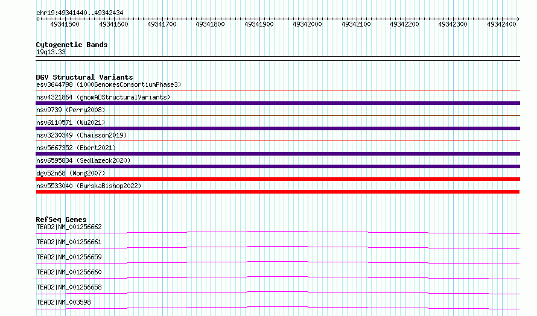Open variant dgv52n68 (Wong2007)
The image size is (537, 316).
click(x=71, y=173)
